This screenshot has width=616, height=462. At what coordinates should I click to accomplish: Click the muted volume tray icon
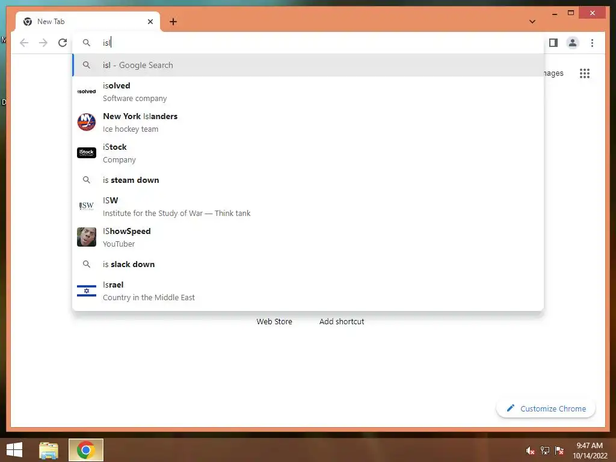pos(530,451)
